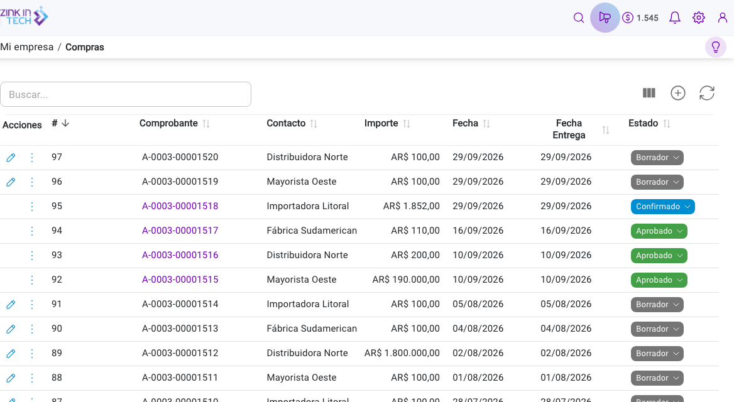The width and height of the screenshot is (734, 402).
Task: Click the lightbulb tips icon
Action: pyautogui.click(x=715, y=47)
